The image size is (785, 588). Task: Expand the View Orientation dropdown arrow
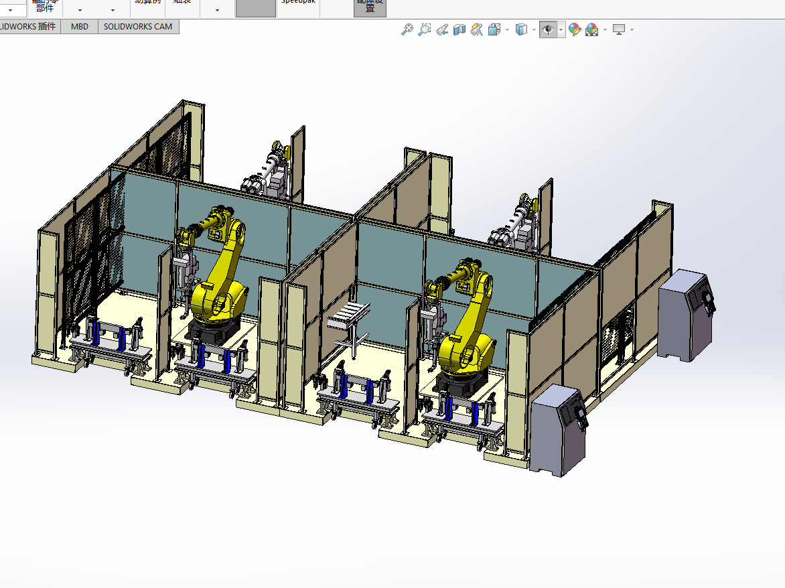(507, 30)
